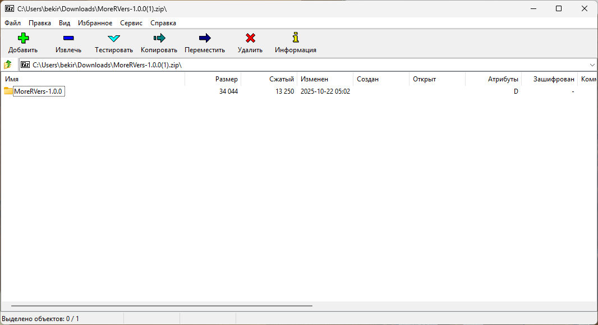Viewport: 598px width, 325px height.
Task: Click the Copy arrow icon
Action: point(159,38)
